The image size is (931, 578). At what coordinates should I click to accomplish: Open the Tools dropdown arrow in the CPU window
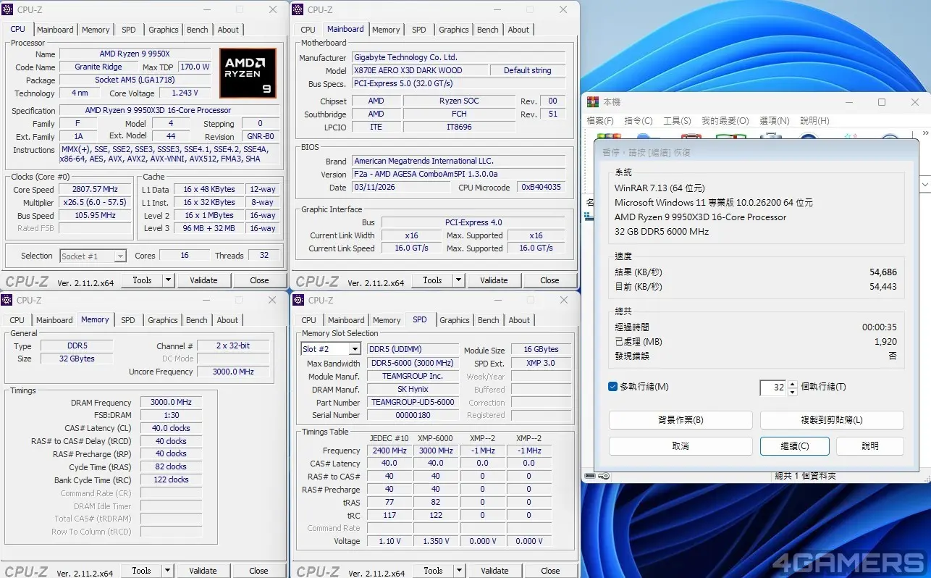pyautogui.click(x=169, y=280)
